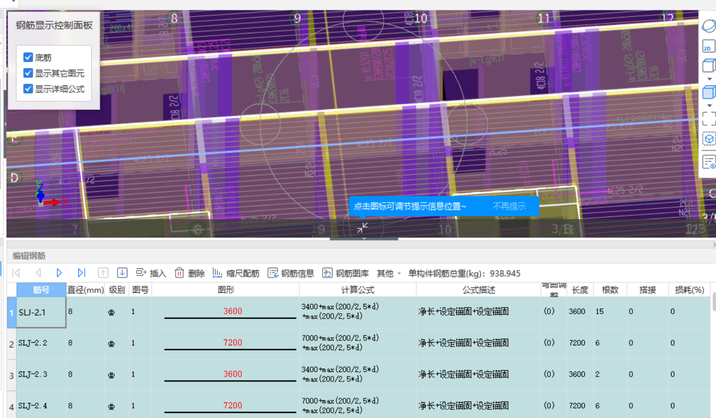Click the 公式描述 cell in row SLJ-2.4
716x418 pixels.
click(x=479, y=405)
